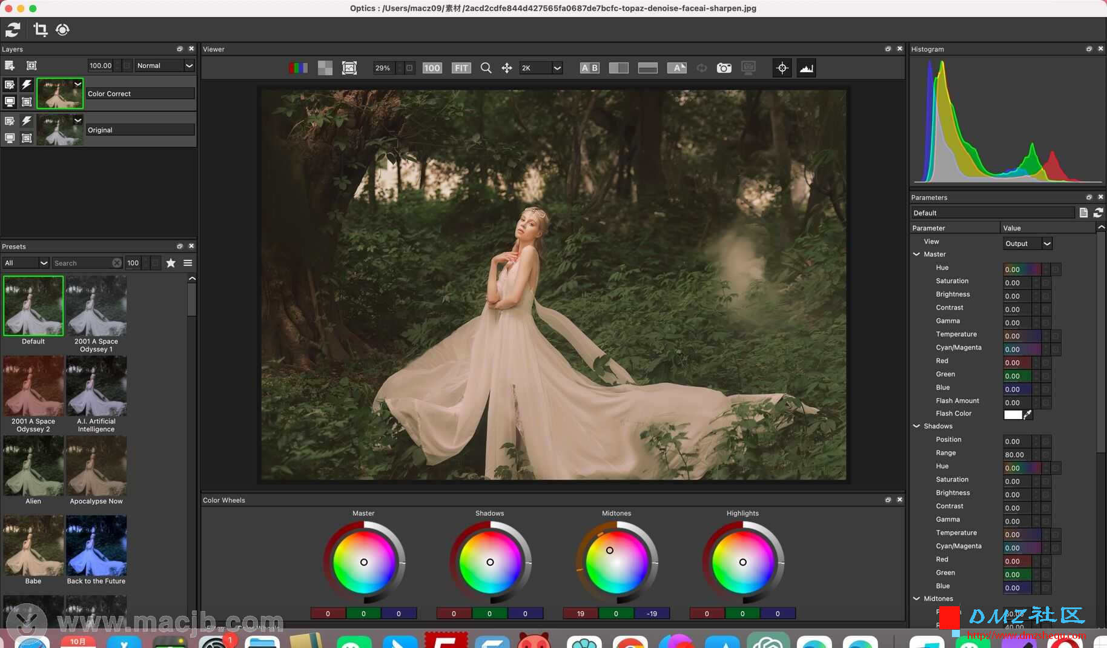Click the save preset document icon in Parameters
Screen dimensions: 1107x648
pyautogui.click(x=1083, y=213)
